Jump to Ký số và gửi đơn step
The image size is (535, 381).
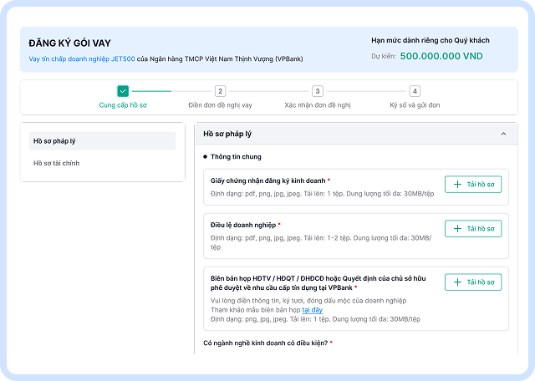coord(415,105)
